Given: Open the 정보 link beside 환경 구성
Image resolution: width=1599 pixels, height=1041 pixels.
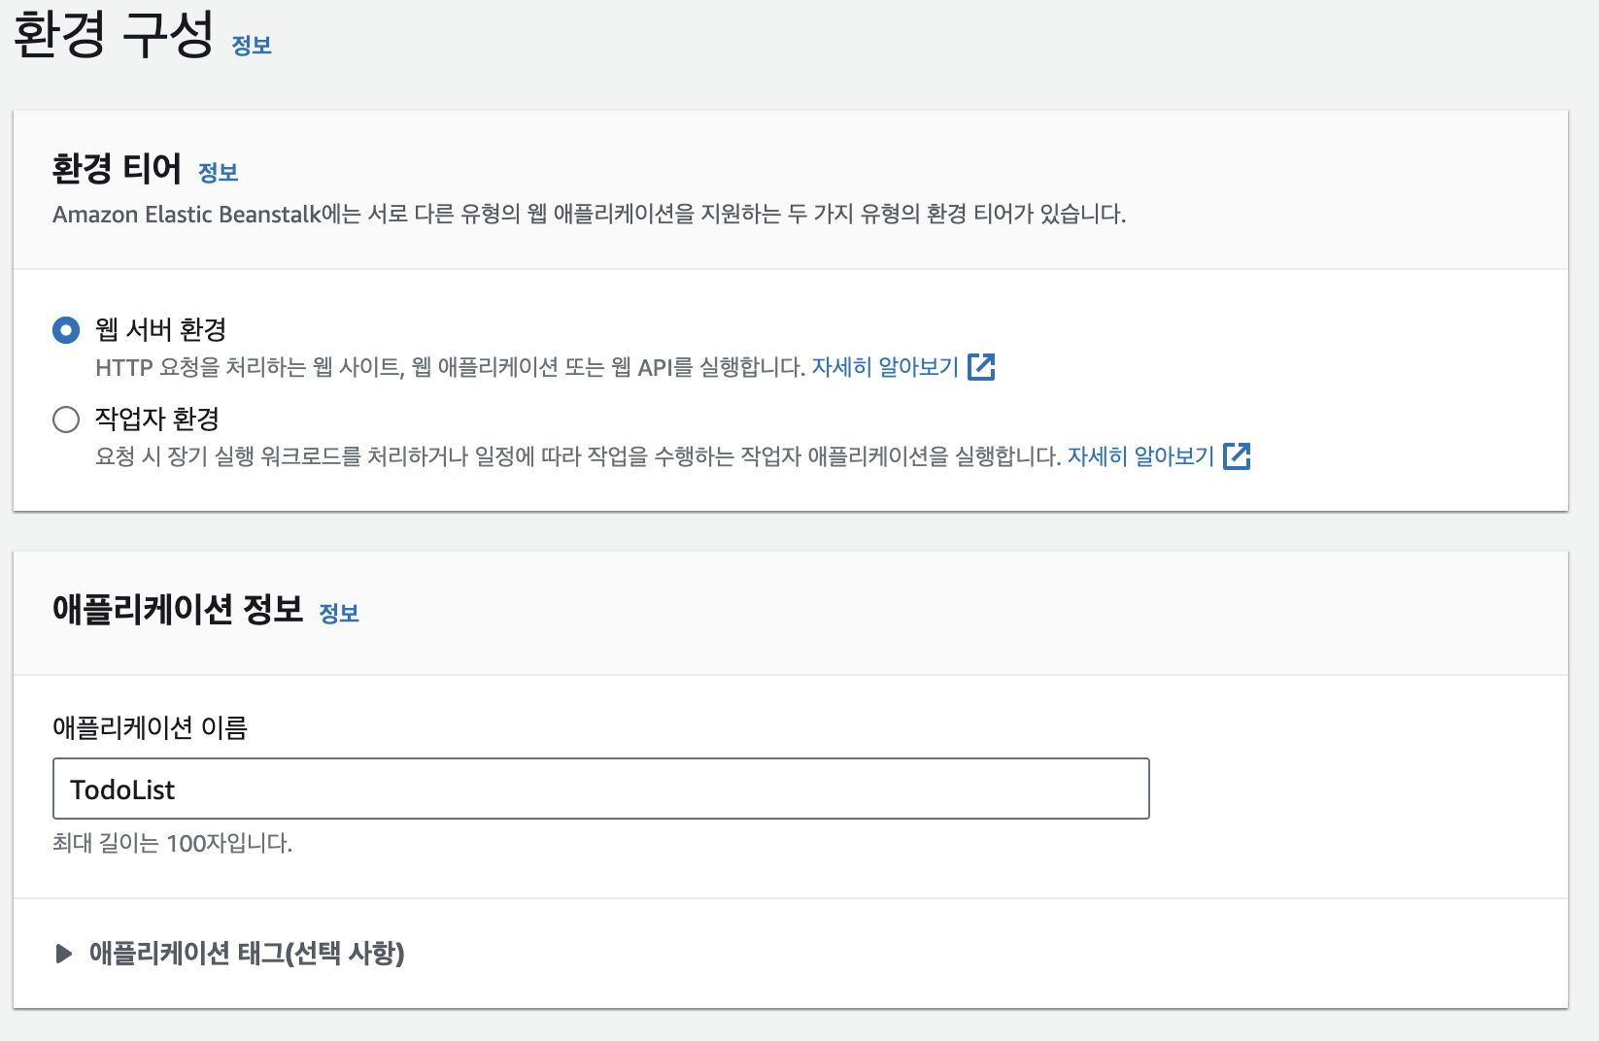Looking at the screenshot, I should point(252,46).
